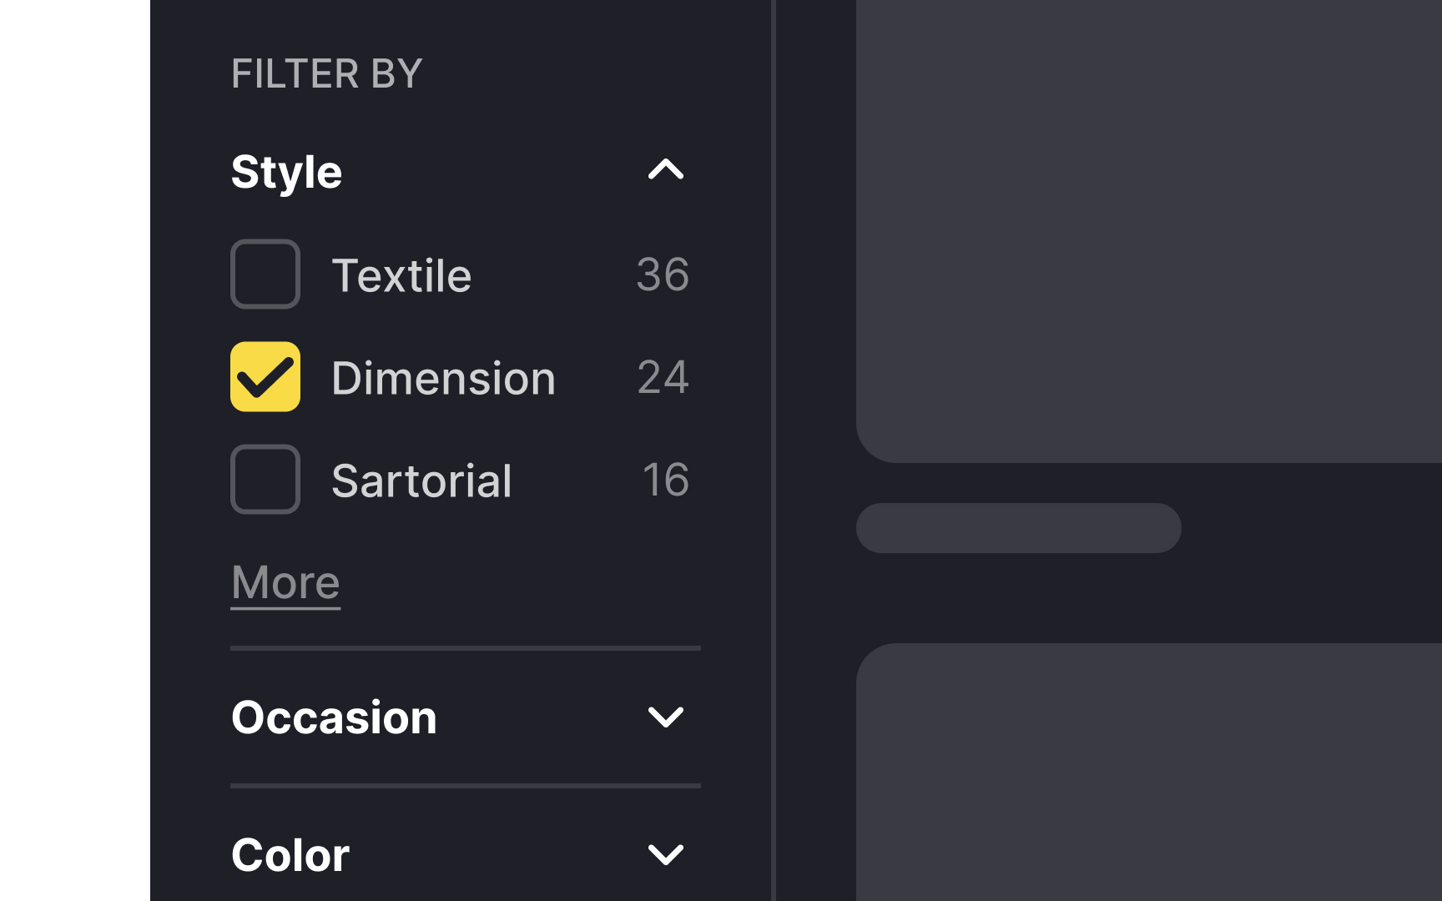Click the Occasion section heading
The image size is (1442, 901).
(x=334, y=717)
